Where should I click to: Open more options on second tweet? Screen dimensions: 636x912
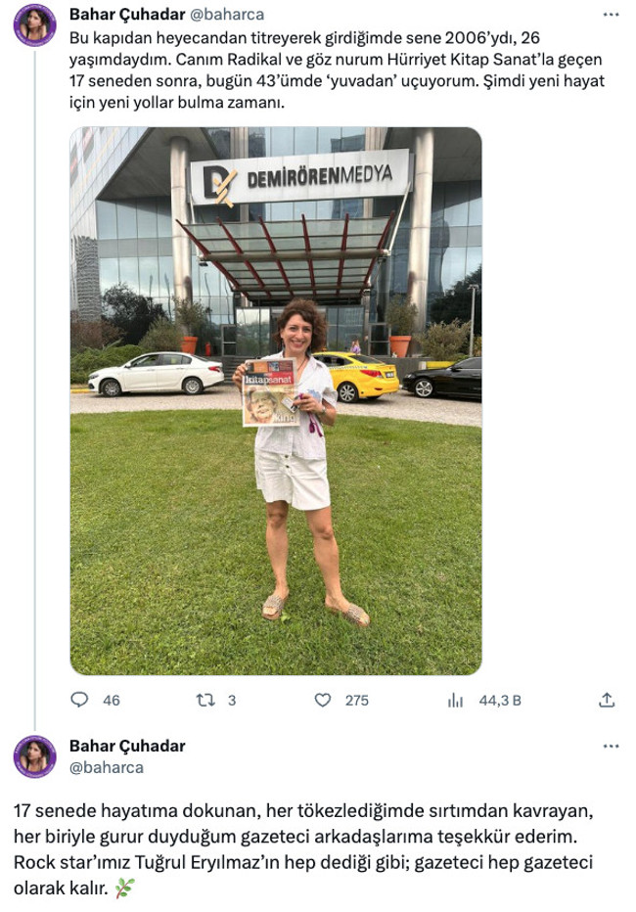click(611, 747)
